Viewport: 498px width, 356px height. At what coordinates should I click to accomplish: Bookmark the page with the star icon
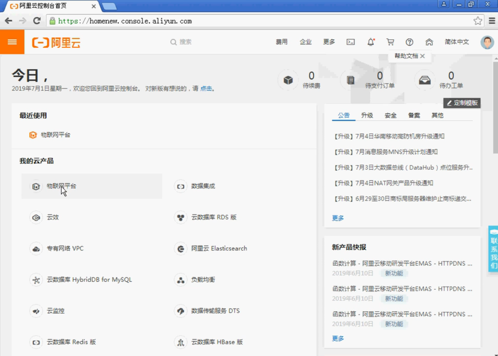(478, 21)
